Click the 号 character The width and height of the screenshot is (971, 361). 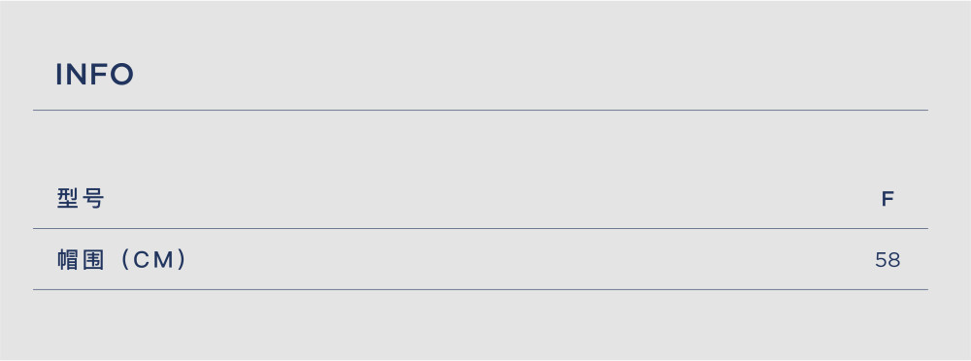click(93, 199)
